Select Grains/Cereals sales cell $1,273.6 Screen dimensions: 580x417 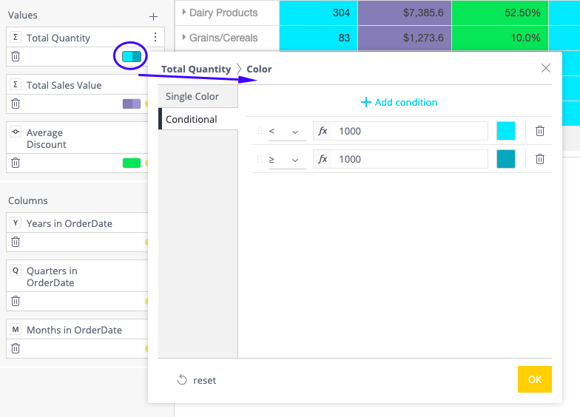[x=405, y=38]
